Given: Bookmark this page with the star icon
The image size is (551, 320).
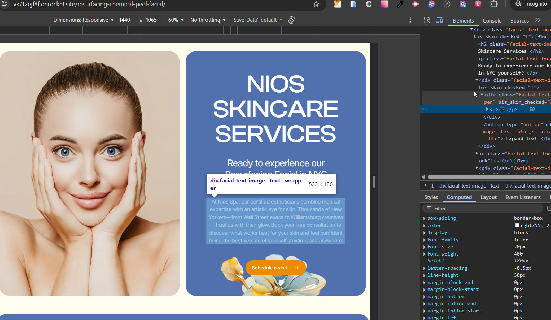Looking at the screenshot, I should point(316,4).
